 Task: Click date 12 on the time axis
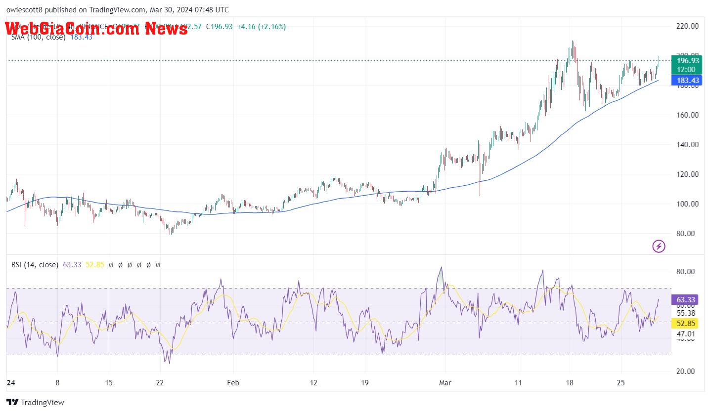coord(313,383)
